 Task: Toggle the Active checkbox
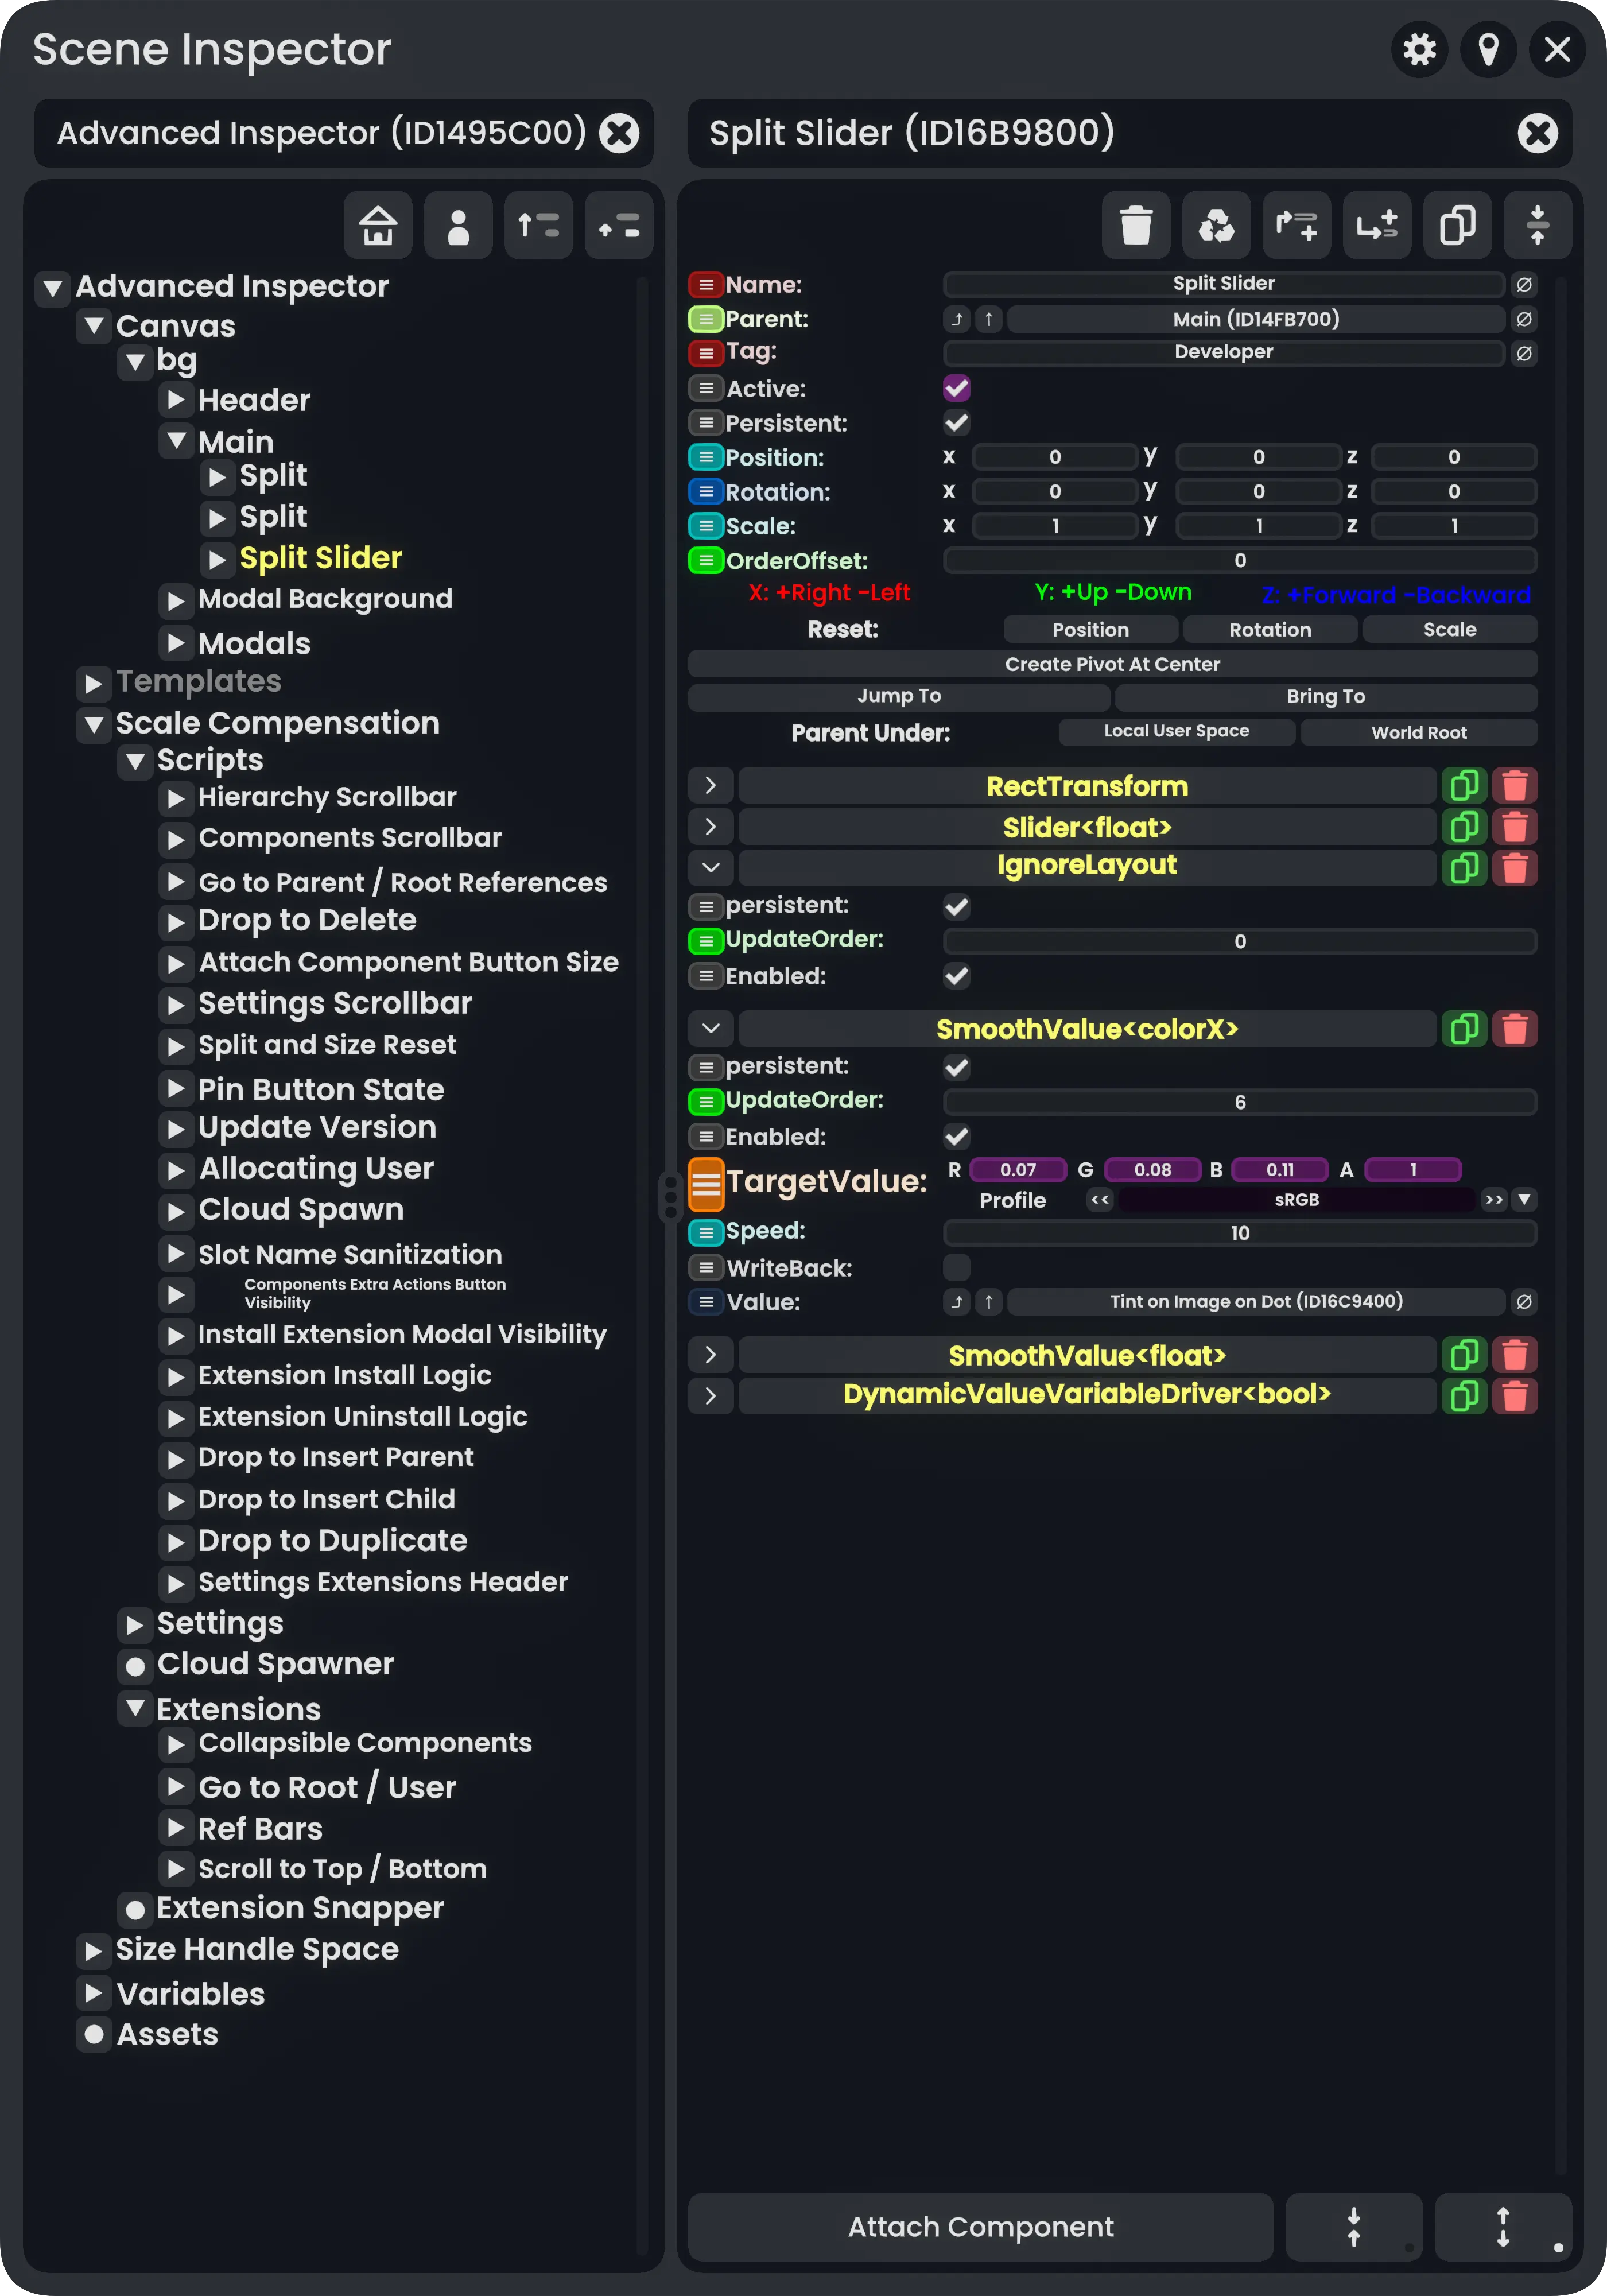(956, 388)
